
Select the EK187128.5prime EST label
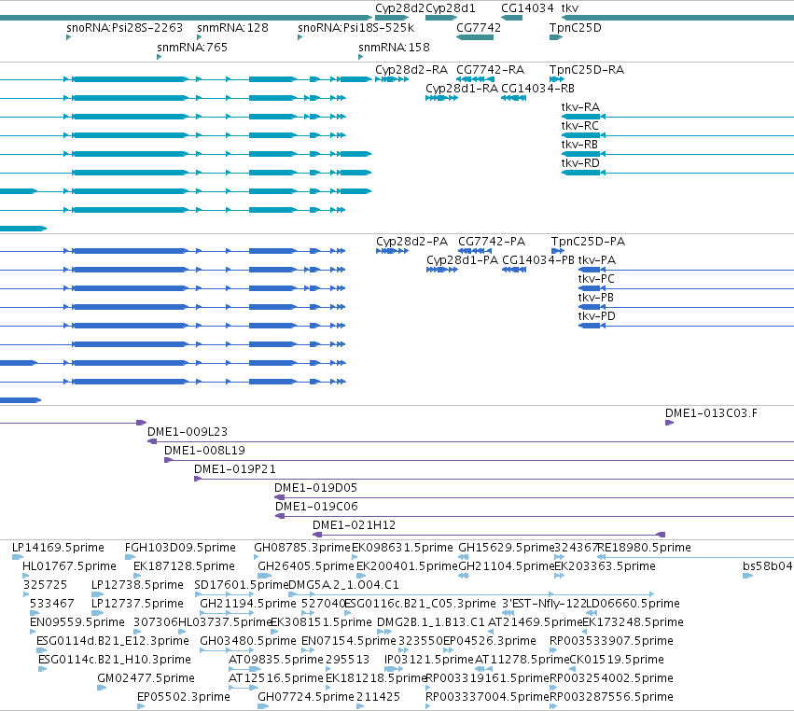click(x=185, y=566)
